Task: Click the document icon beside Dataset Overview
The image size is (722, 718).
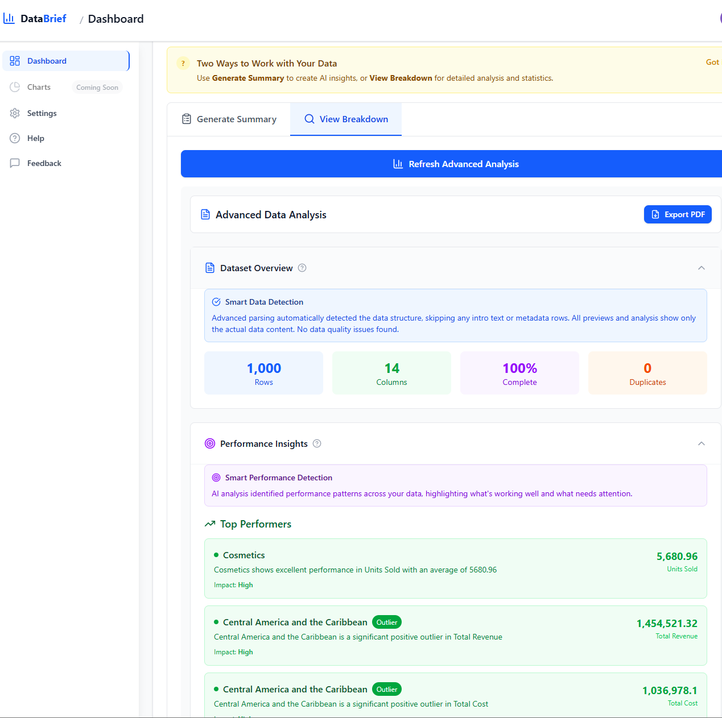Action: [210, 268]
